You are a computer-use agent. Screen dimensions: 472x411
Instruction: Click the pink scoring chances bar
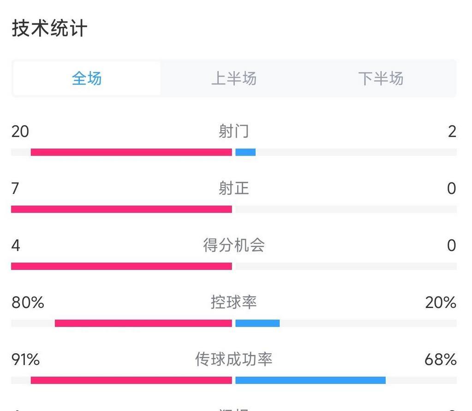point(122,266)
